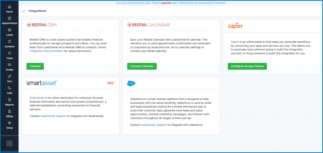
Task: Select the Appointments label in sidebar
Action: [x=9, y=23]
